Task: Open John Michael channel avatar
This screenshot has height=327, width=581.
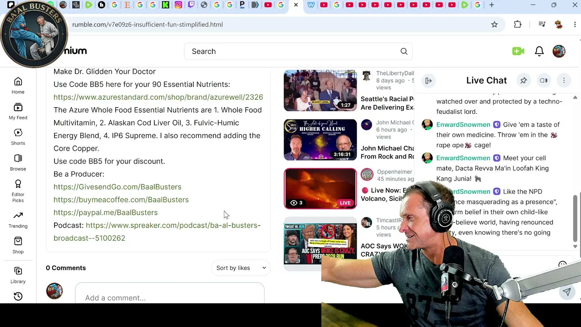Action: click(366, 125)
